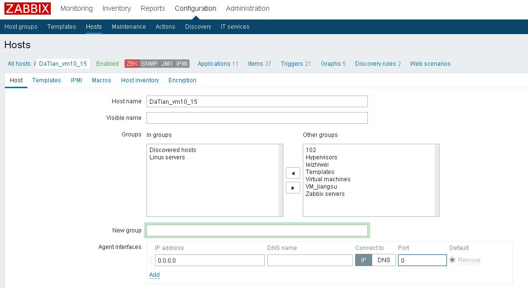Choose IP in Connect to toggle
The image size is (528, 288).
[x=364, y=260]
